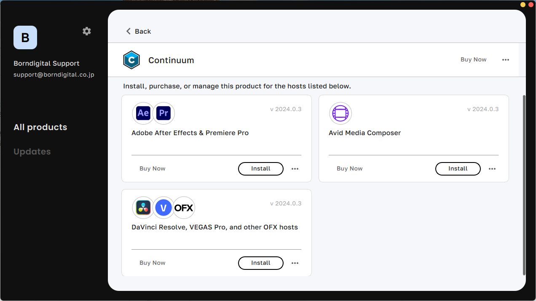Go back using the Back button

[138, 31]
